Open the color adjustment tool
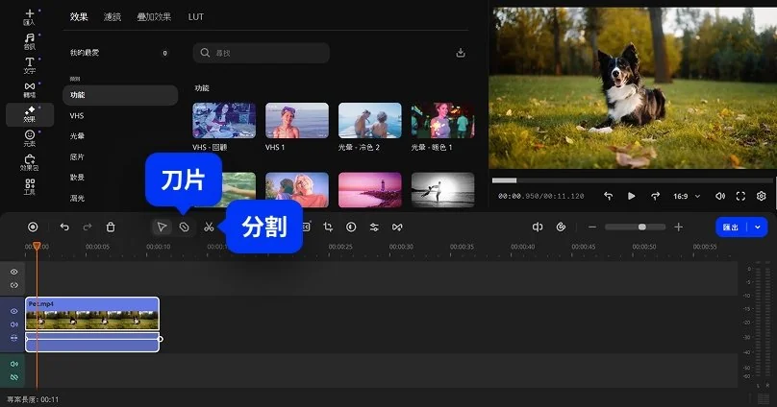The image size is (777, 407). coord(351,227)
